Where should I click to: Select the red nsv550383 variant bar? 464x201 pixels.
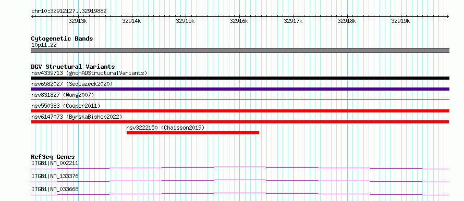(240, 111)
